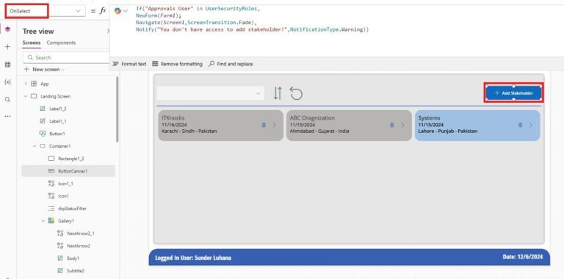Click the Add Stakeholder button
This screenshot has height=279, width=564.
click(513, 93)
